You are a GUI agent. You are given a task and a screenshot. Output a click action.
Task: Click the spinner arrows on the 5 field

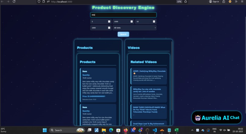pyautogui.click(x=109, y=21)
